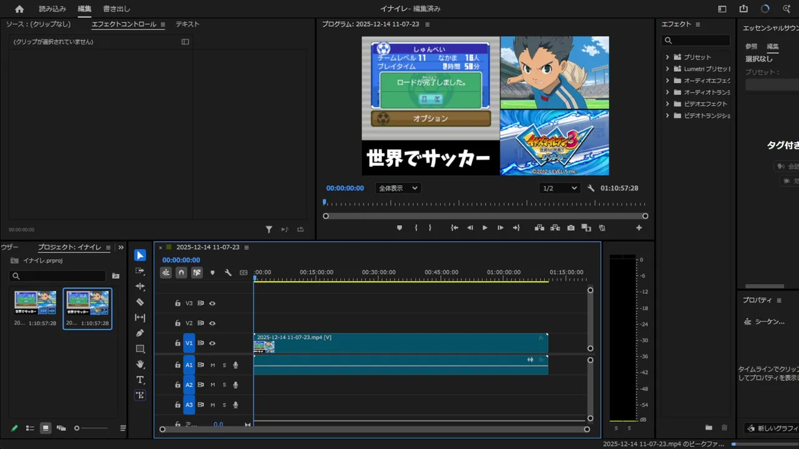
Task: Expand the ビデオエフェクト folder
Action: [x=667, y=104]
